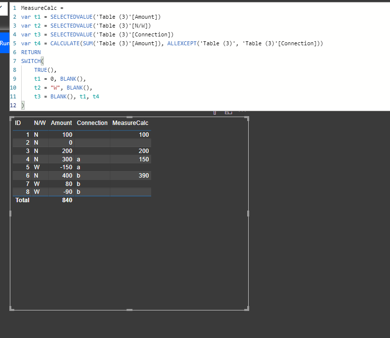The height and width of the screenshot is (338, 390).
Task: Click '[N/W]' in the t2 variable line
Action: click(x=139, y=26)
